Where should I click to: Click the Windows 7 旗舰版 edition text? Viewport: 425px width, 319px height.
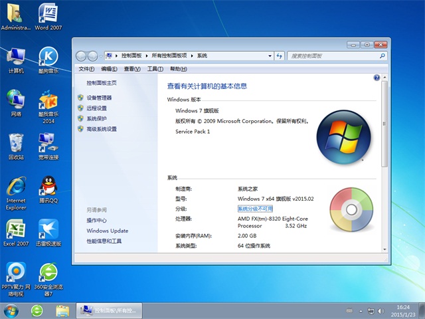pos(197,111)
